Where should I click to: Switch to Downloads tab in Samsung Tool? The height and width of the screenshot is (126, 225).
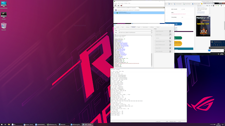pyautogui.click(x=145, y=27)
